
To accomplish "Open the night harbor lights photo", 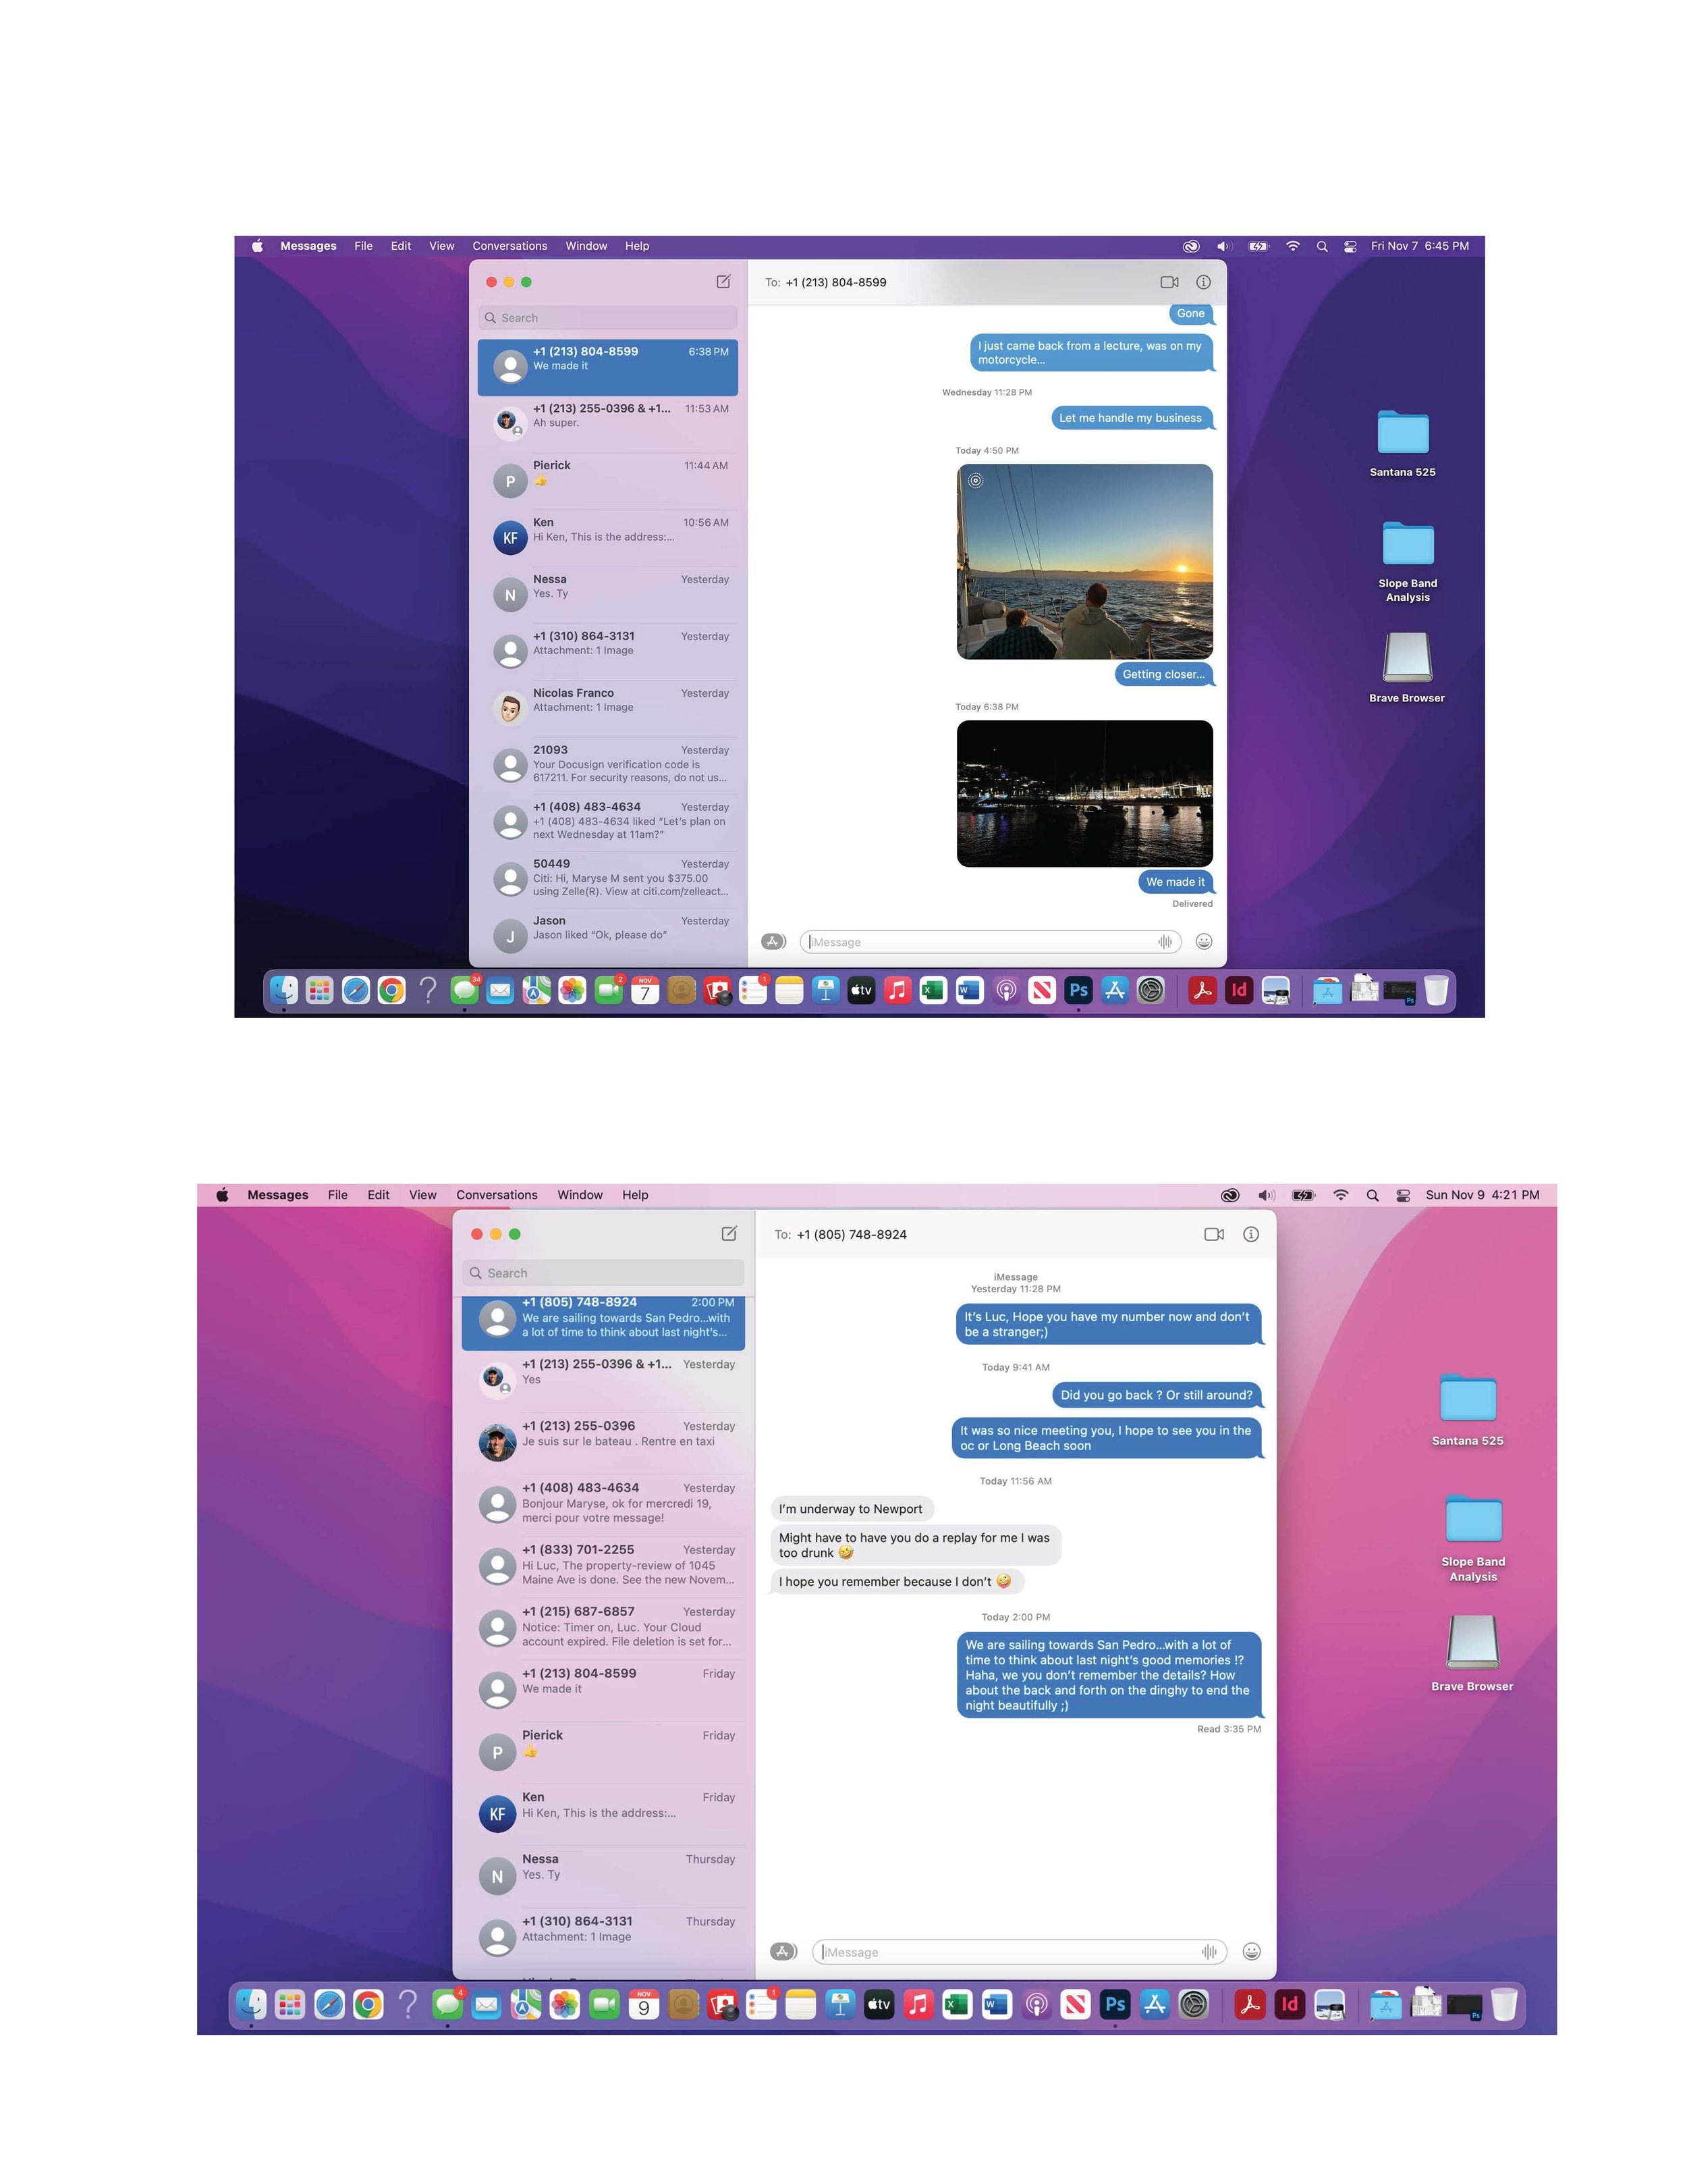I will [x=1084, y=793].
